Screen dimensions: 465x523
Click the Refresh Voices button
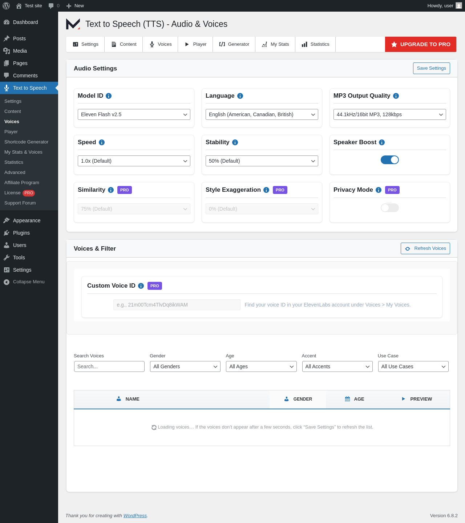coord(425,248)
